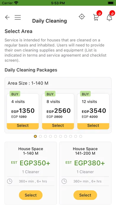Image resolution: width=116 pixels, height=207 pixels.
Task: Select the 8 visits EGP2560 package
Action: 58,126
